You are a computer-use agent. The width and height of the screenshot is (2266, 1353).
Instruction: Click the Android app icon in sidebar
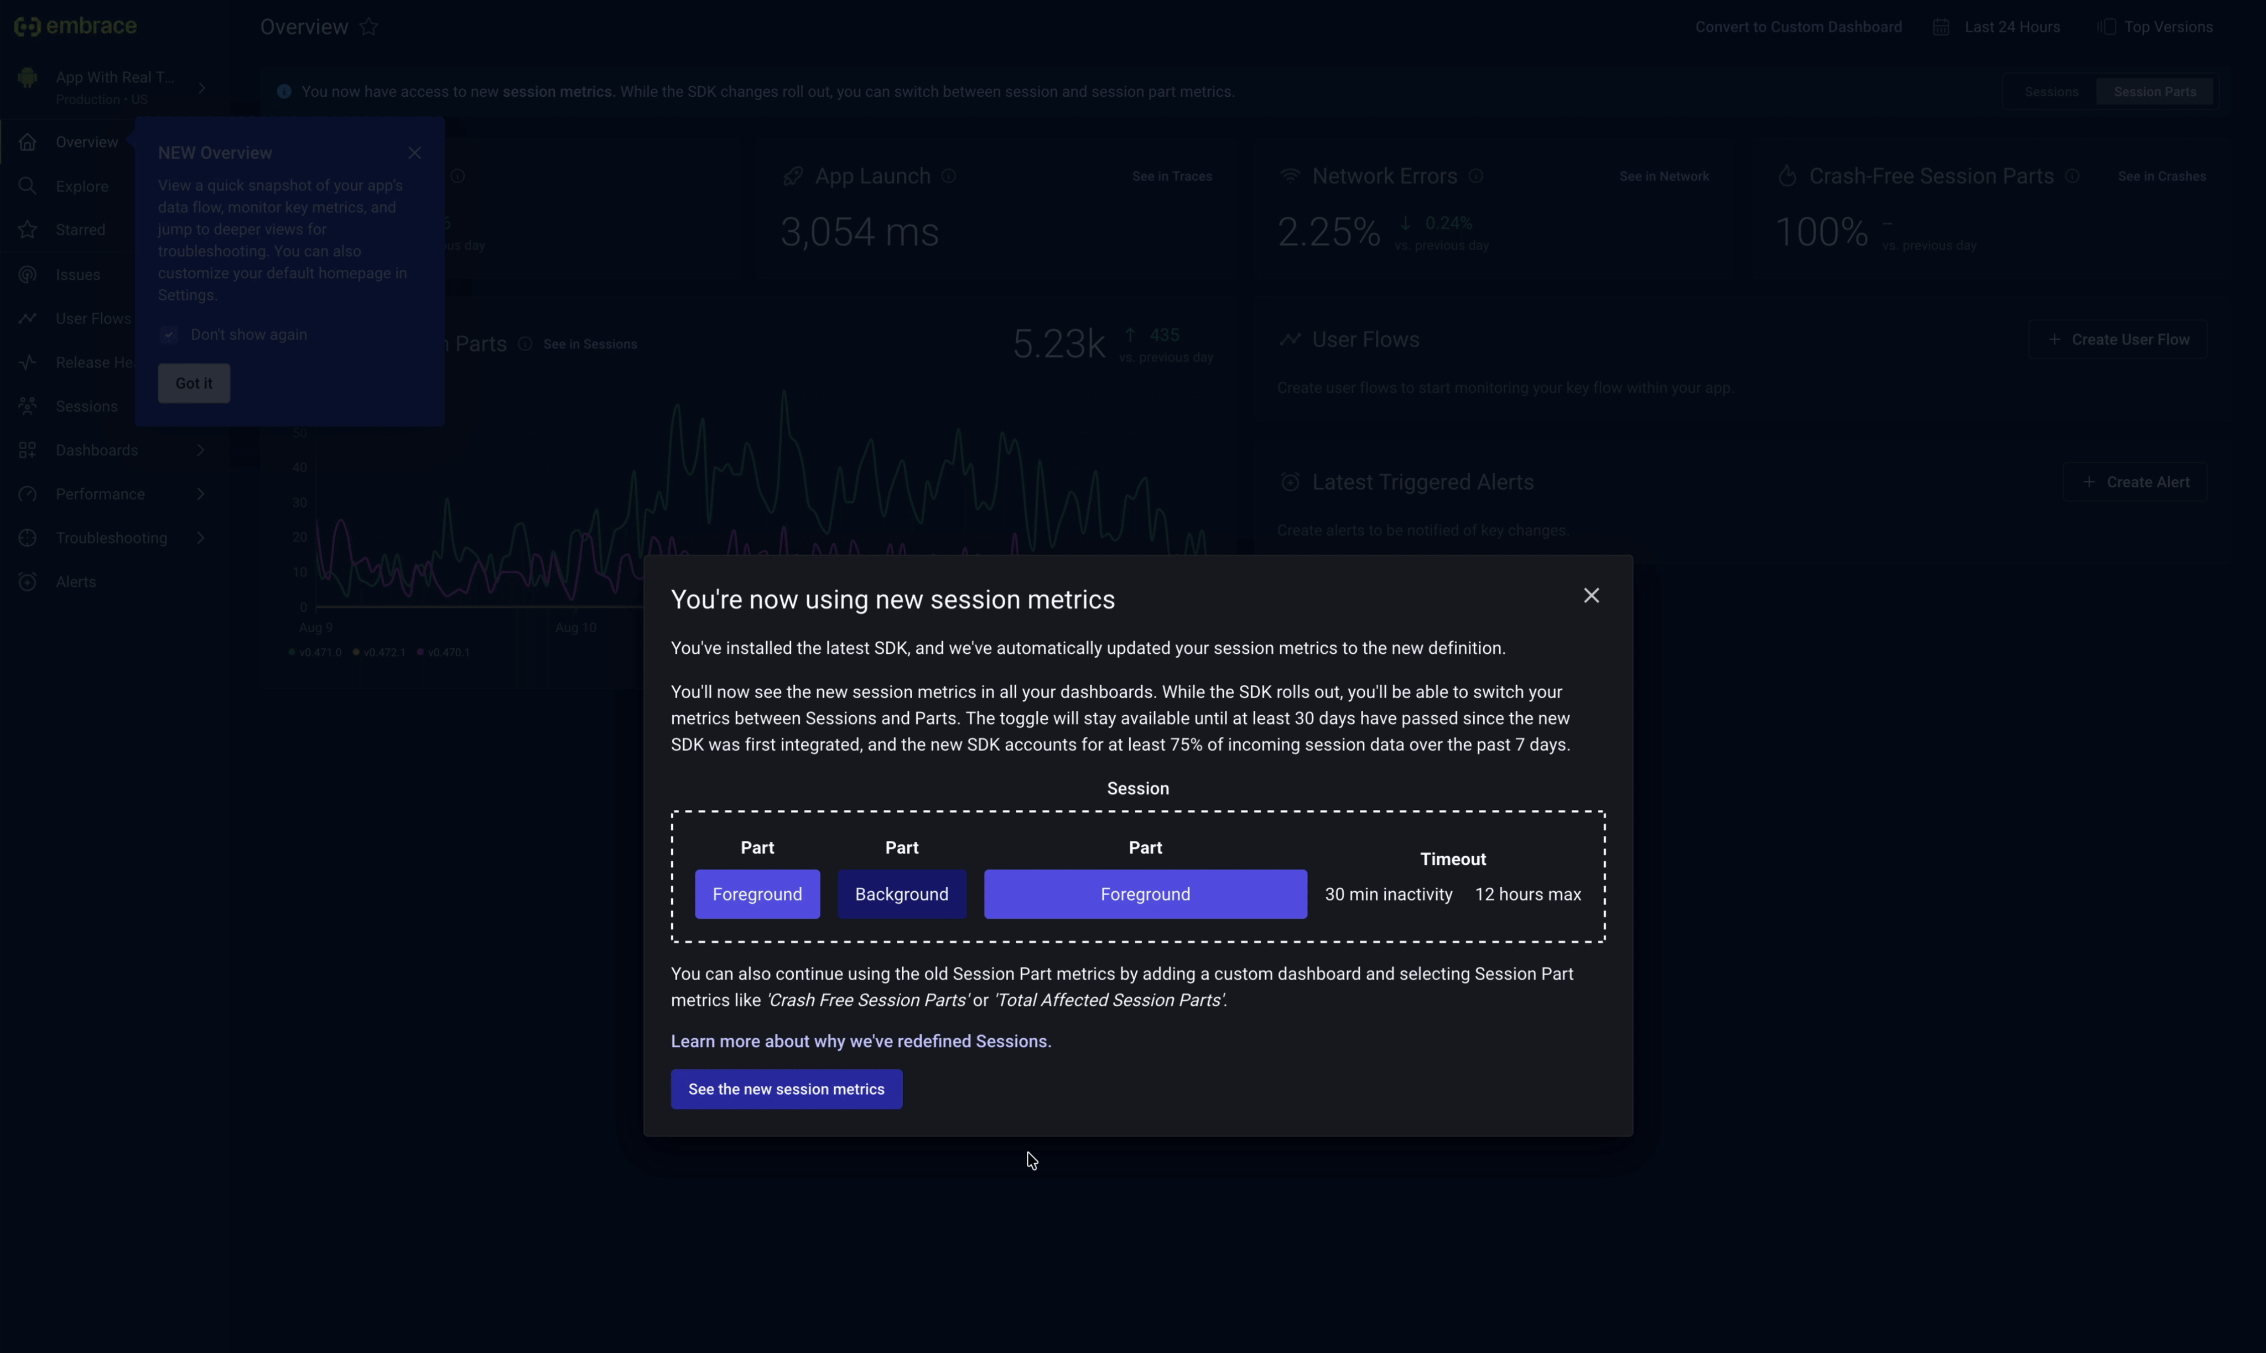coord(27,79)
